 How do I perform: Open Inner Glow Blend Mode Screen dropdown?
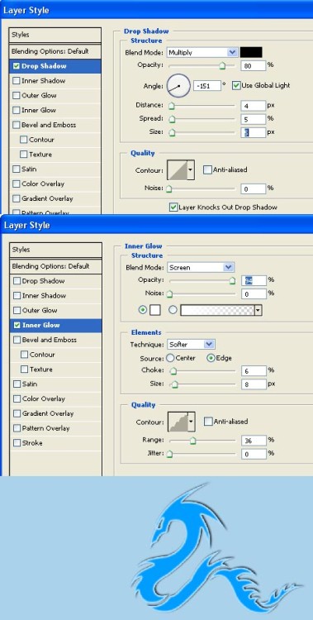[201, 267]
